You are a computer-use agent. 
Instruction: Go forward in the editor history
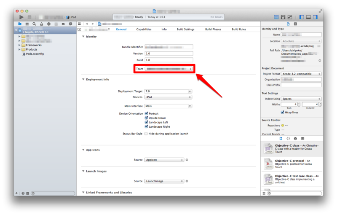93,24
